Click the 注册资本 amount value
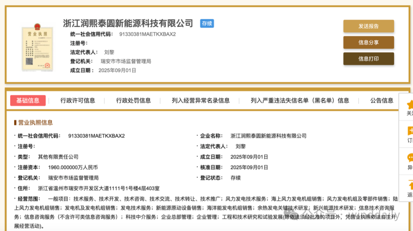Screen dimensions: 413x231 73,167
